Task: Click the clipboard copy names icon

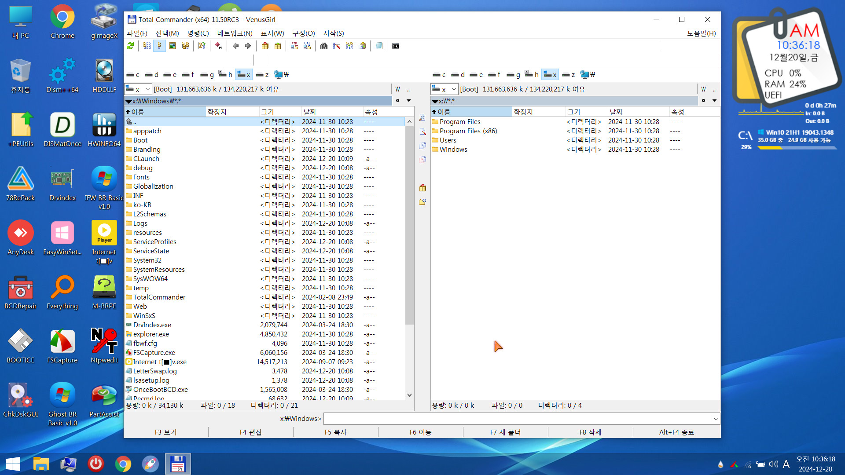Action: click(362, 46)
